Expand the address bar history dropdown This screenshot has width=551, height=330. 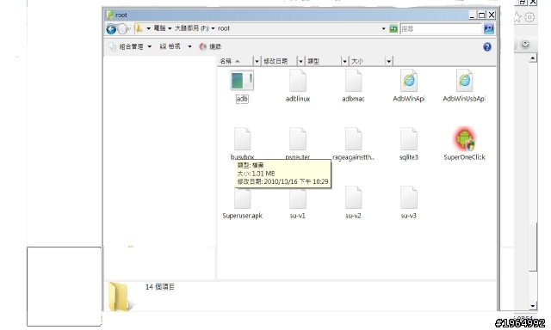tap(383, 28)
